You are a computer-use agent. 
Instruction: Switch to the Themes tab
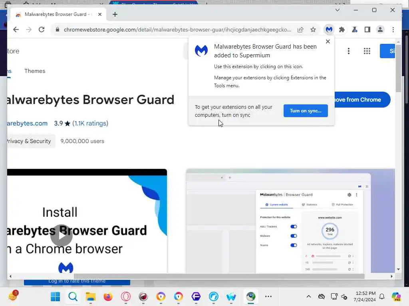point(35,71)
